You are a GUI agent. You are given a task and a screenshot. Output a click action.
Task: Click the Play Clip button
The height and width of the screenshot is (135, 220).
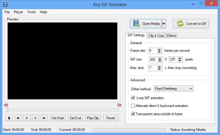pyautogui.click(x=93, y=118)
